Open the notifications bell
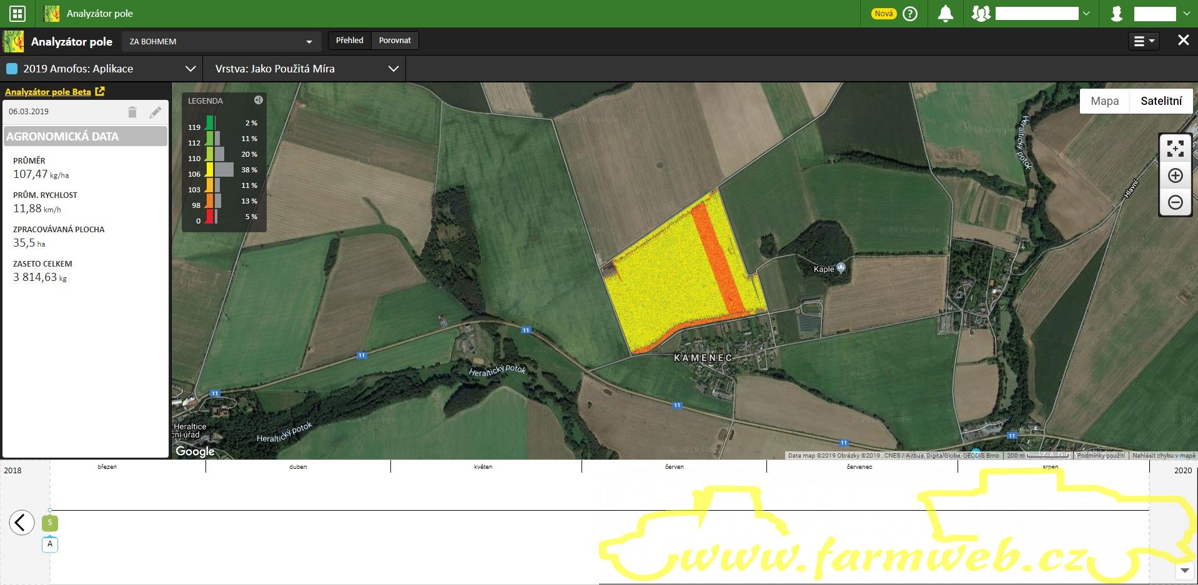This screenshot has width=1198, height=585. [946, 14]
